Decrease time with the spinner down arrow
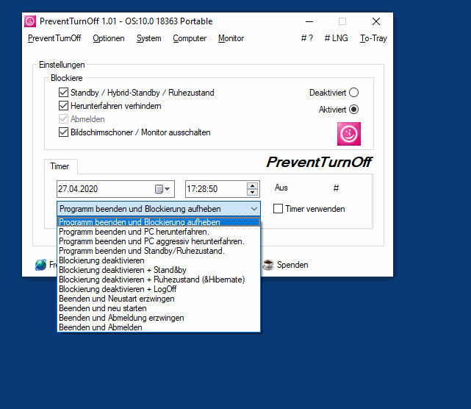471x409 pixels. point(252,193)
